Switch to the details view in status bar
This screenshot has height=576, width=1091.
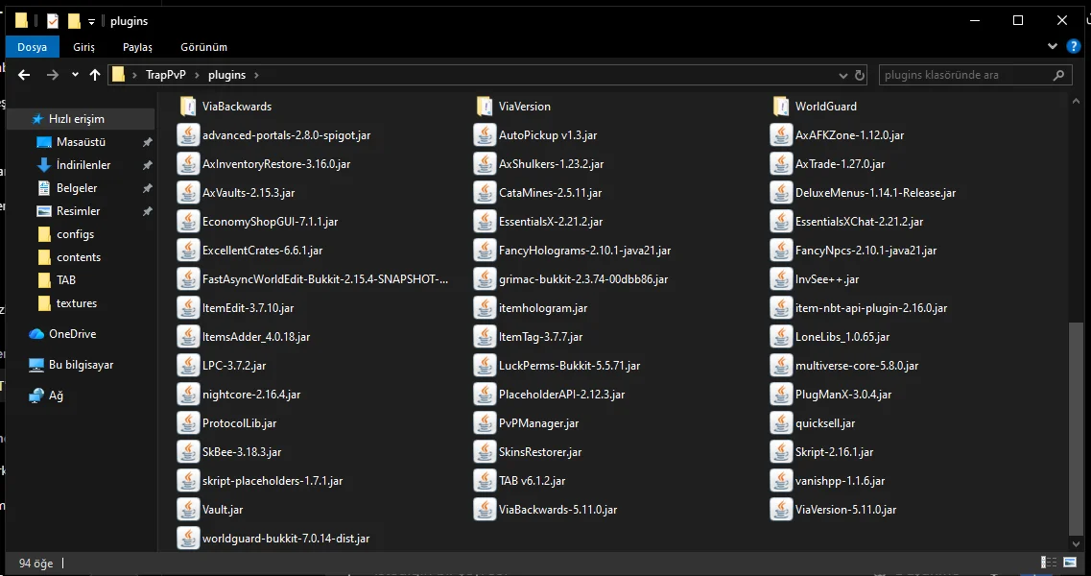1049,562
